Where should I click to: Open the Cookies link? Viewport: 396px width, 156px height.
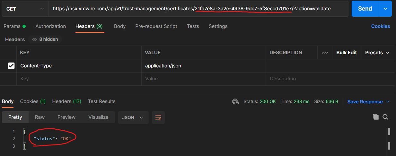click(381, 26)
